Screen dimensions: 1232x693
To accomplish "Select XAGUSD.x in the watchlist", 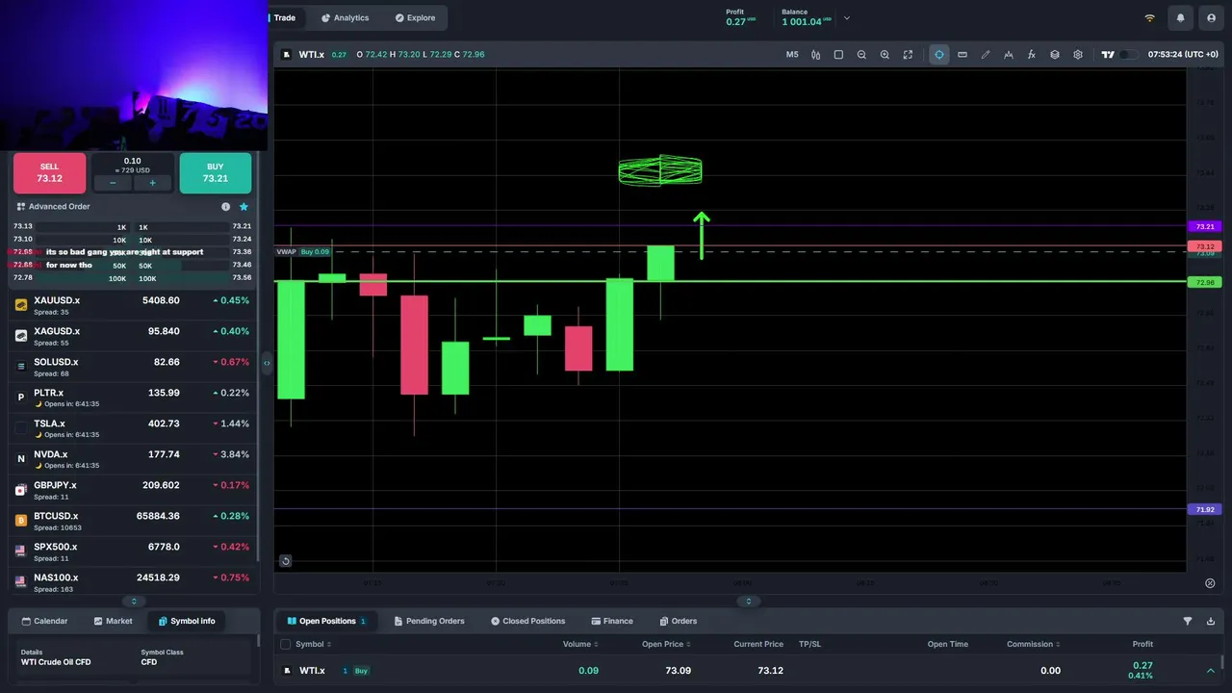I will 133,336.
